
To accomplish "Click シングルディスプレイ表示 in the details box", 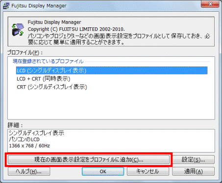I will [x=36, y=133].
